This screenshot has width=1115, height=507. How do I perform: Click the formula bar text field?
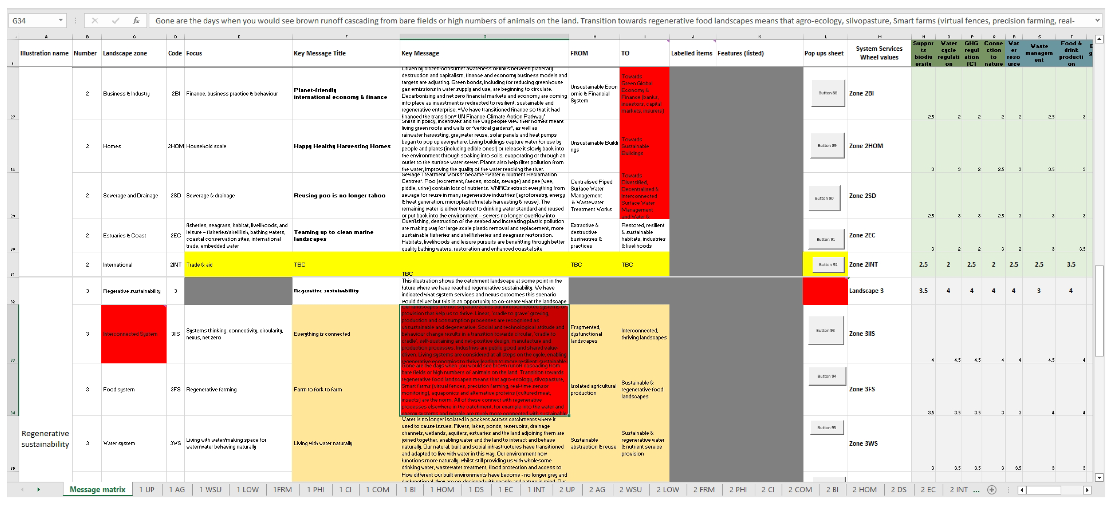606,20
